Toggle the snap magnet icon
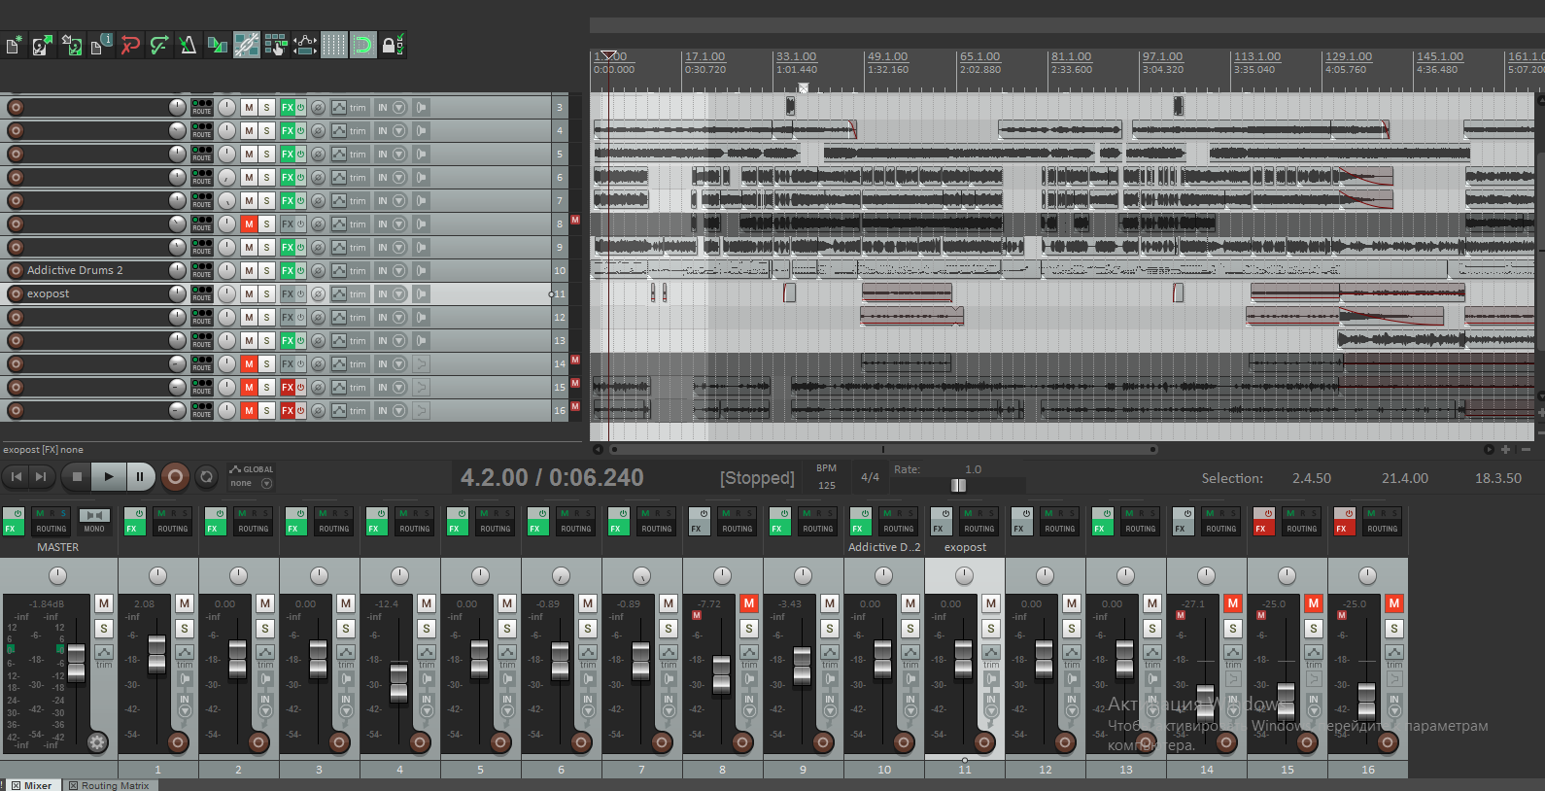Screen dimensions: 1545x791 tap(363, 45)
